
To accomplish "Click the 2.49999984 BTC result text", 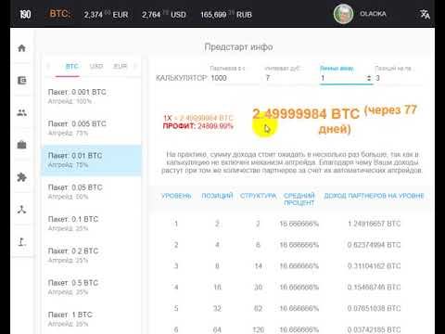I will click(x=306, y=114).
